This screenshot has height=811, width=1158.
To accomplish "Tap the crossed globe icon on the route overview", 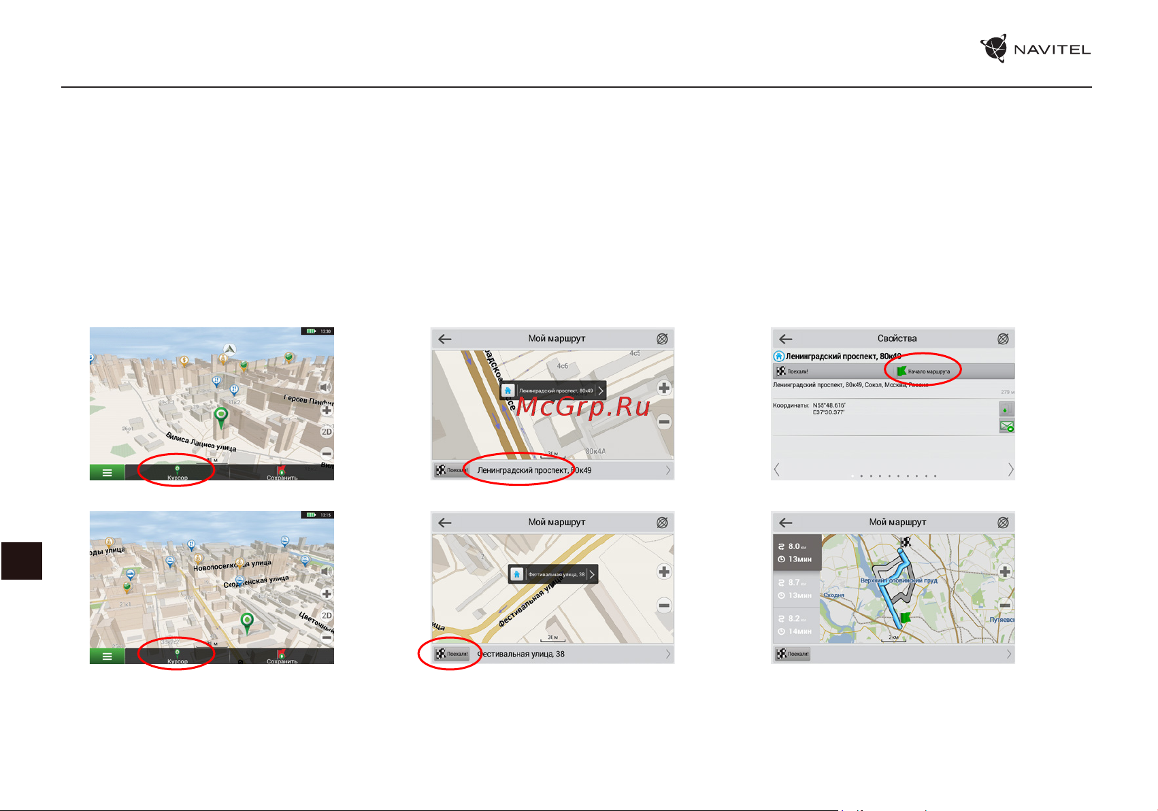I will click(x=1003, y=523).
